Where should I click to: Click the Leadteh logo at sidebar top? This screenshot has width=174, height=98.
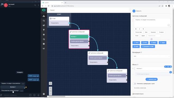pyautogui.click(x=44, y=10)
